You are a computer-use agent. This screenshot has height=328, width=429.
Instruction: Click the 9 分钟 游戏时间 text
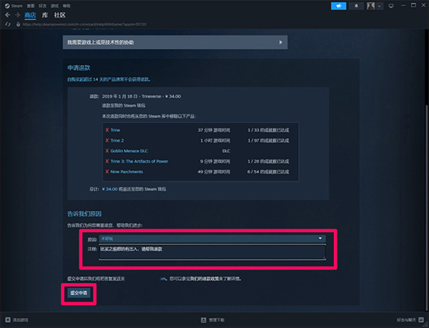[x=215, y=161]
